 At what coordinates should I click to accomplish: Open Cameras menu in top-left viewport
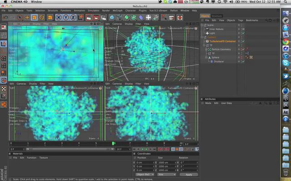tap(25, 24)
